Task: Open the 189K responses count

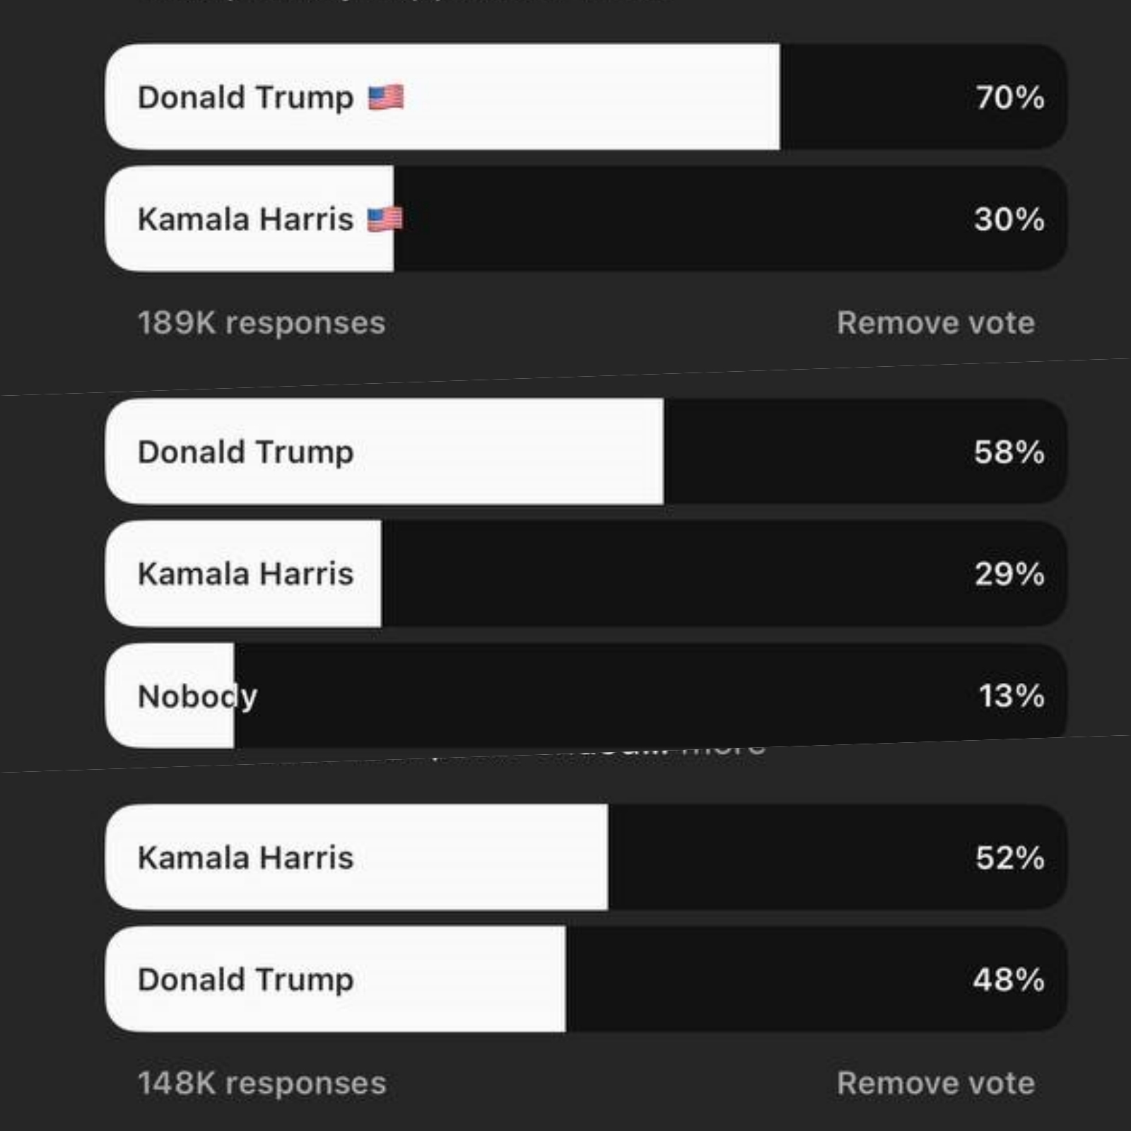Action: 262,323
